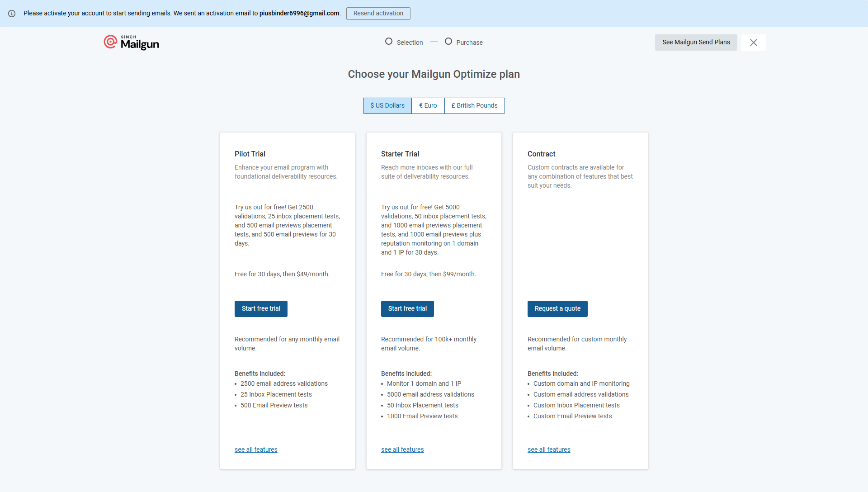Click 'Free for 30 days, then $99/month.' text
Viewport: 868px width, 492px height.
[429, 274]
